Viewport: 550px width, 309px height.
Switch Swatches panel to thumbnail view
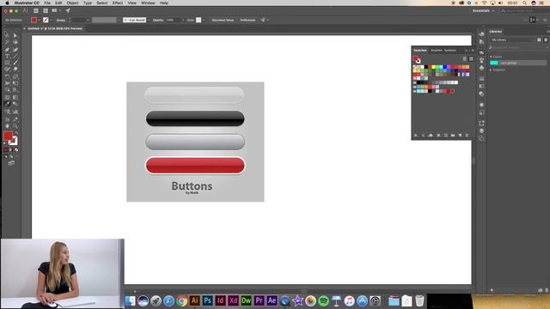pos(471,59)
